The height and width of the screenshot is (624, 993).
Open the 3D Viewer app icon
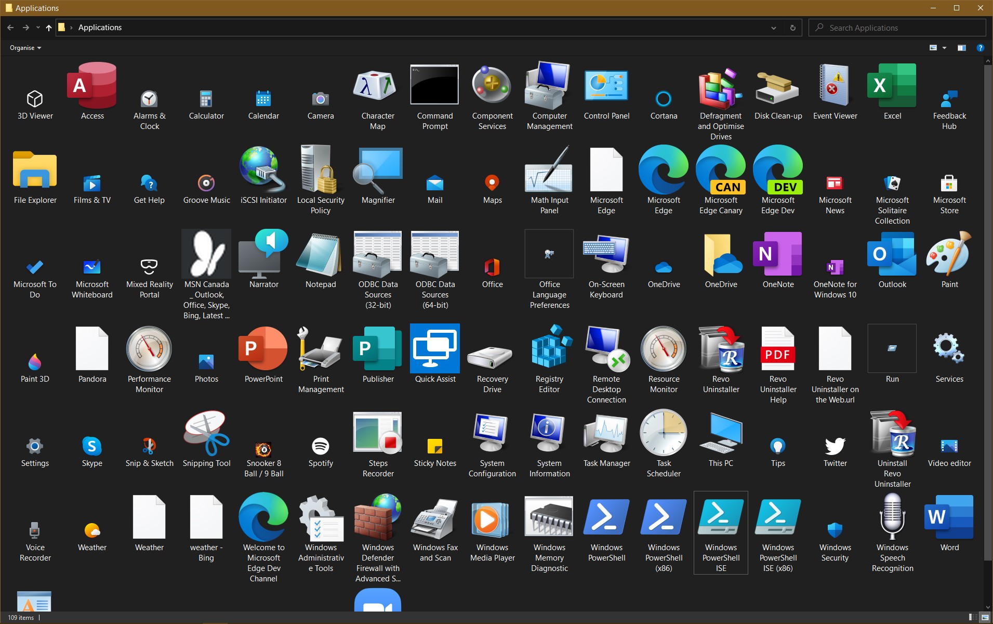[x=35, y=98]
